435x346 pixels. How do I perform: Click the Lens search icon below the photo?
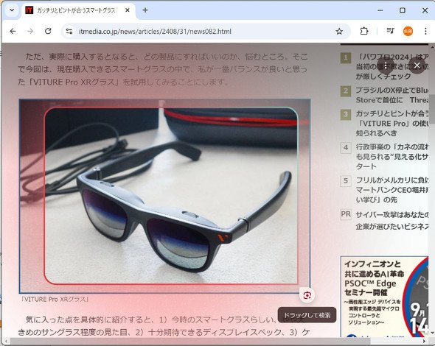tap(307, 296)
